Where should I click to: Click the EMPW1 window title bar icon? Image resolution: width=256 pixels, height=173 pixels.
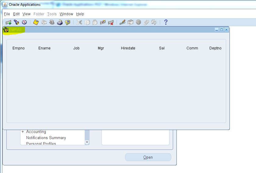tap(6, 30)
